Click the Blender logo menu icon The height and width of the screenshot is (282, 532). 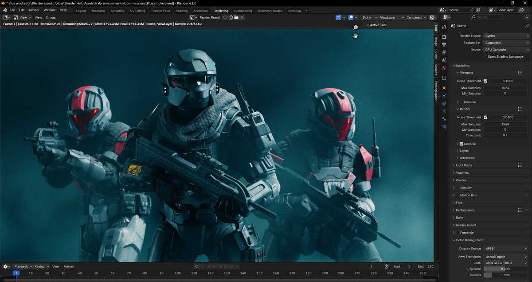click(x=4, y=10)
